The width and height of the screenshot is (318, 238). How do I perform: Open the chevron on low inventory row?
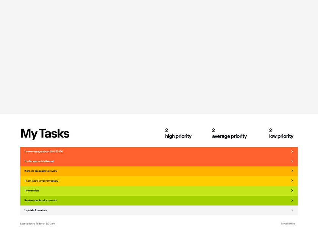pos(292,181)
